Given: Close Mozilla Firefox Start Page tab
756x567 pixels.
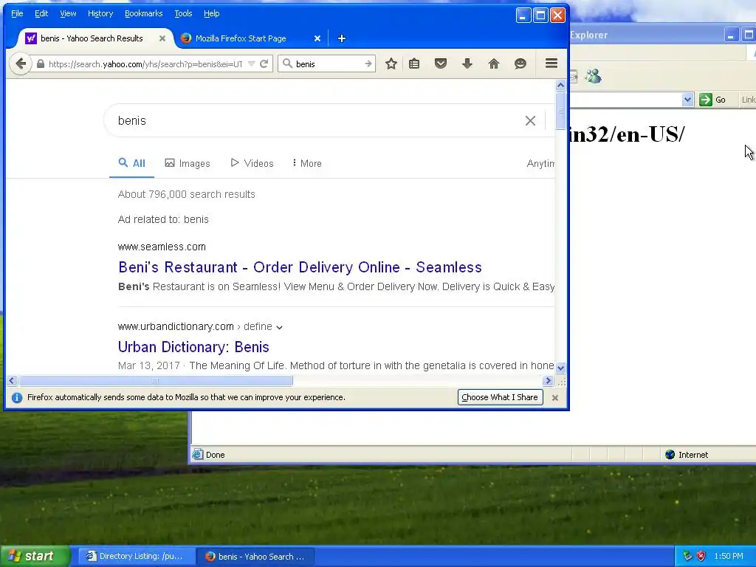Looking at the screenshot, I should tap(317, 38).
